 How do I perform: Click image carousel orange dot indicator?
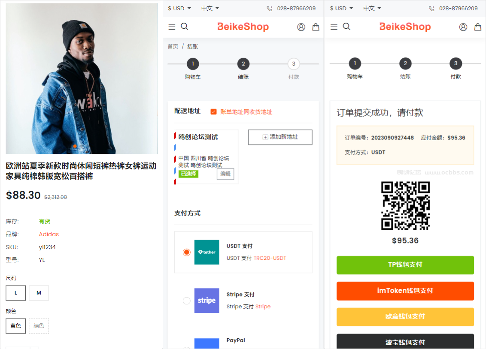pos(75,146)
